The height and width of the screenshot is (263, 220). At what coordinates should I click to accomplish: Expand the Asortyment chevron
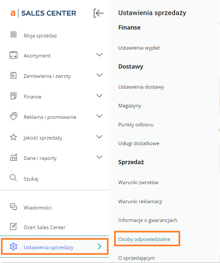(x=99, y=55)
